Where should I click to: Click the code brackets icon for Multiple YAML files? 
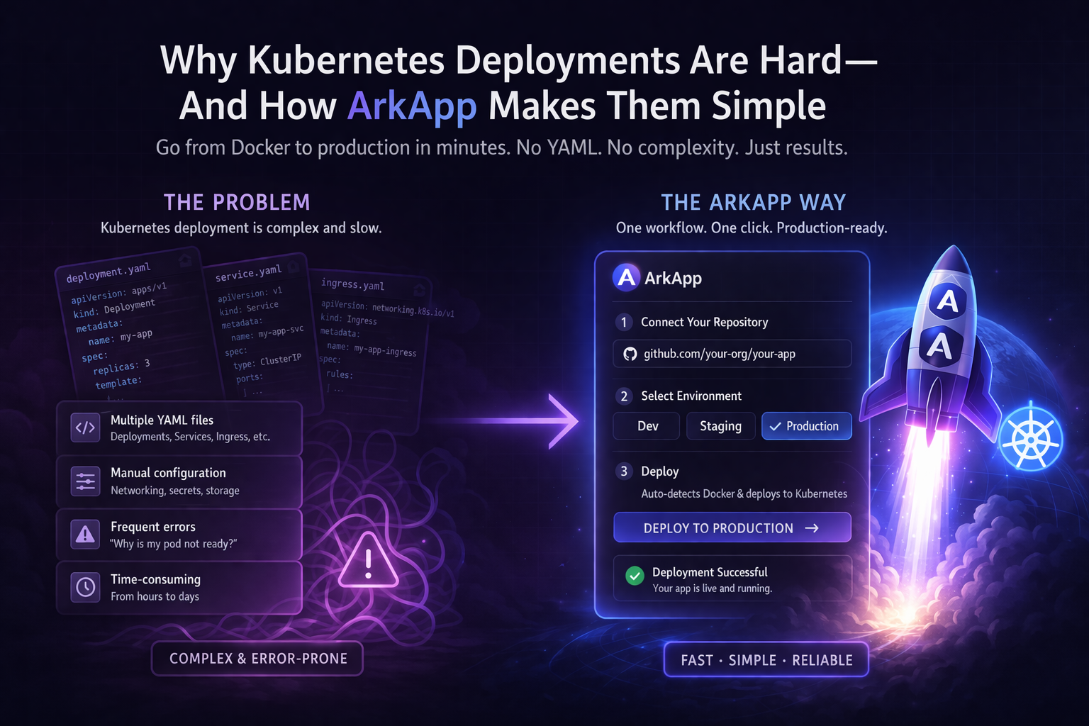point(85,428)
